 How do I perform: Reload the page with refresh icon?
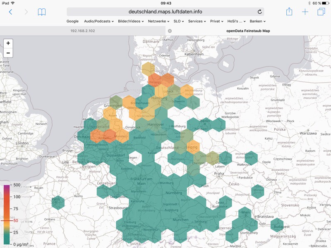pyautogui.click(x=259, y=12)
